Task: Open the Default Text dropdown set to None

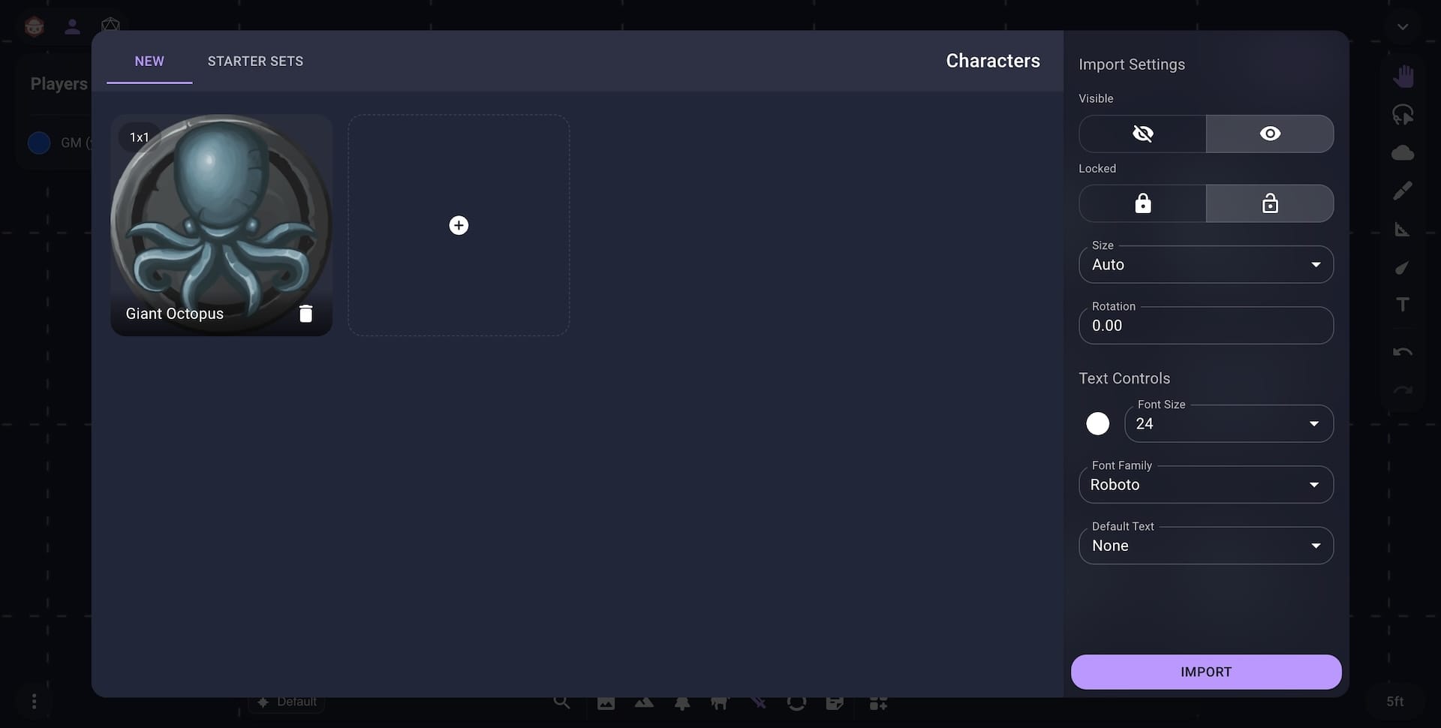Action: (x=1205, y=545)
